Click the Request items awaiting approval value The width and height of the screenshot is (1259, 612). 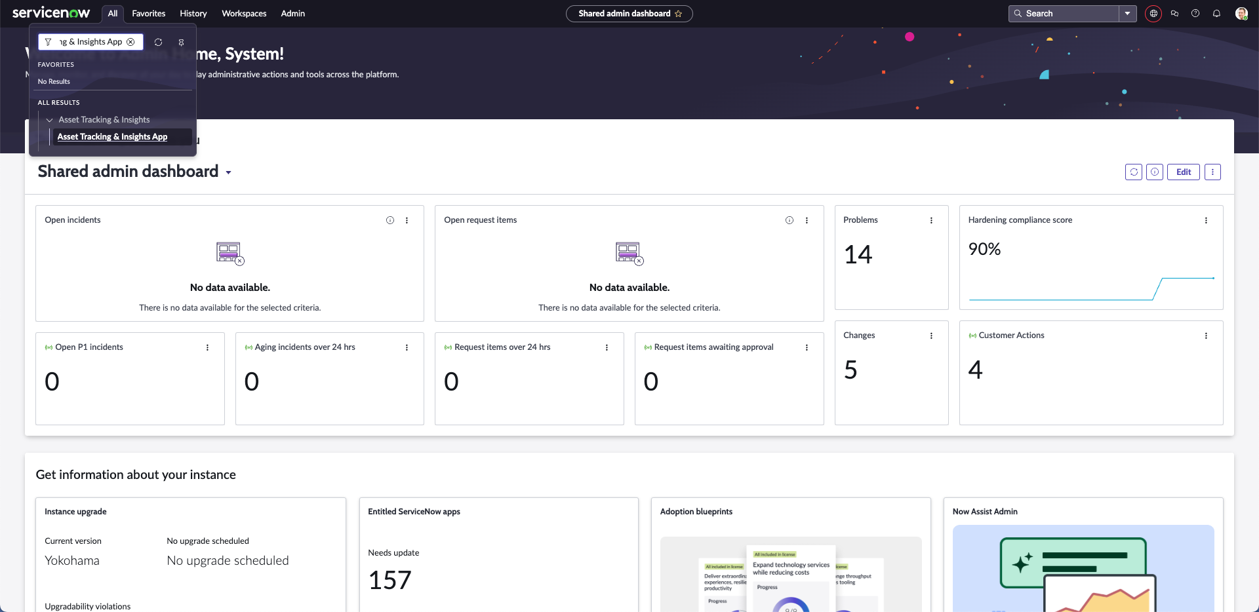[651, 381]
